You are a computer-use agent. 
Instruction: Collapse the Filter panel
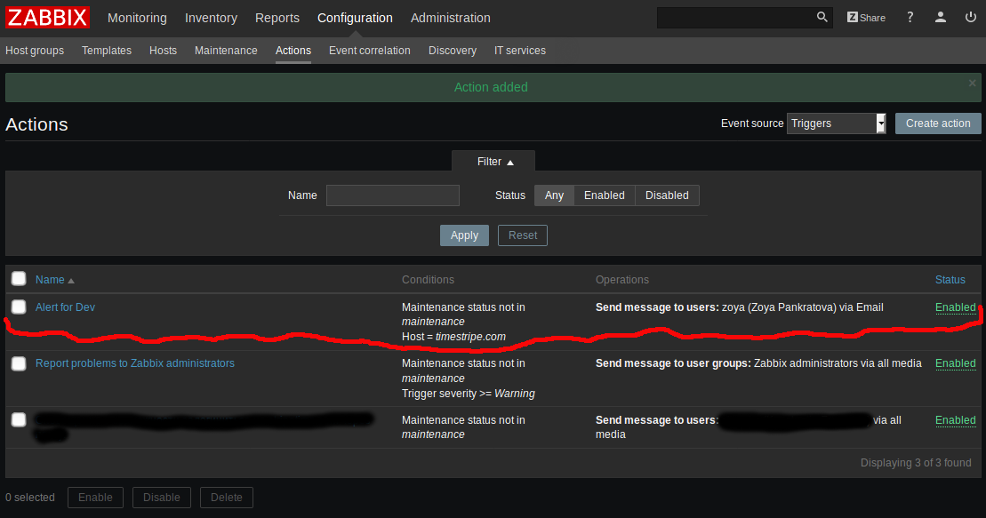click(x=494, y=162)
